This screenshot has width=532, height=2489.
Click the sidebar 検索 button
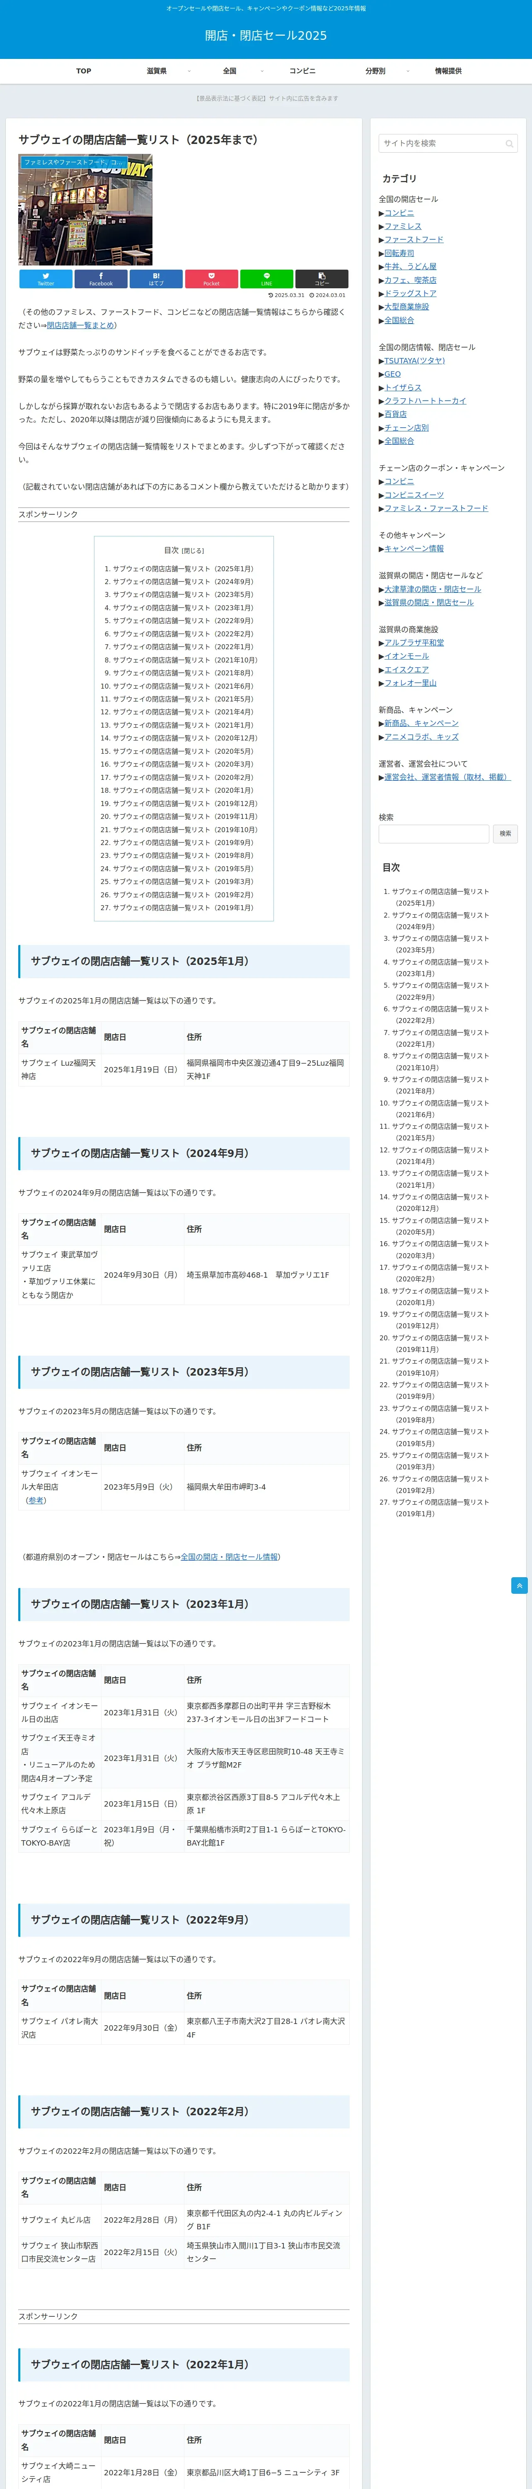[505, 833]
